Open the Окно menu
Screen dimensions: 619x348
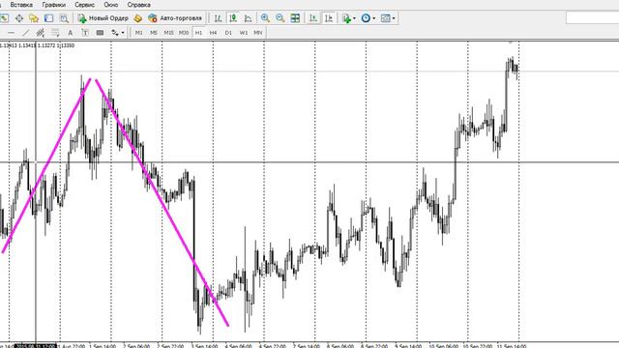click(111, 5)
